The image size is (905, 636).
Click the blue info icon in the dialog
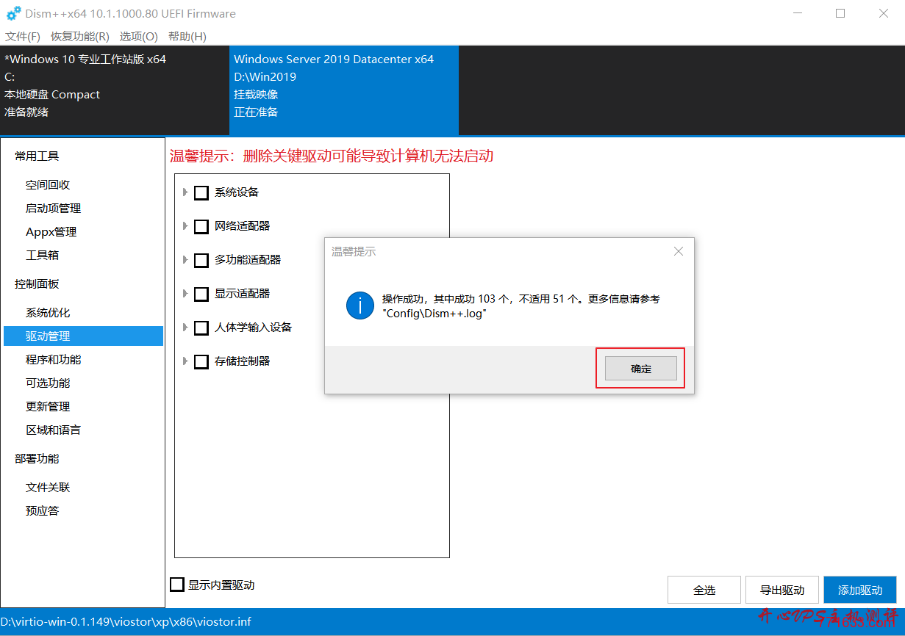click(360, 306)
